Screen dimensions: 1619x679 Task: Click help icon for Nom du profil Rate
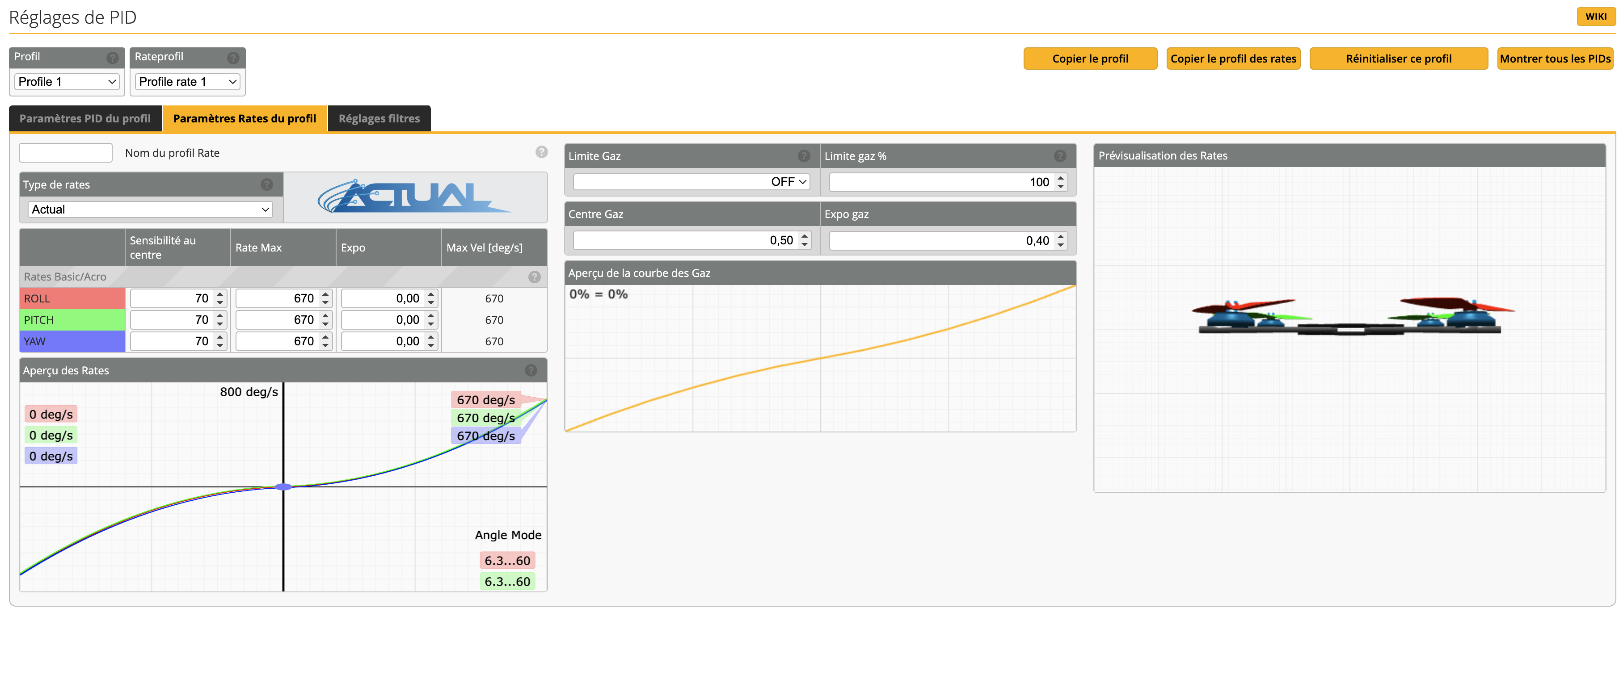click(541, 152)
